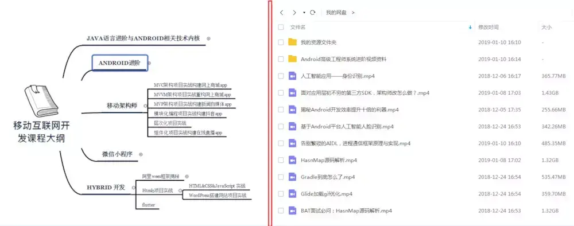Go forward with the right arrow

coord(294,13)
